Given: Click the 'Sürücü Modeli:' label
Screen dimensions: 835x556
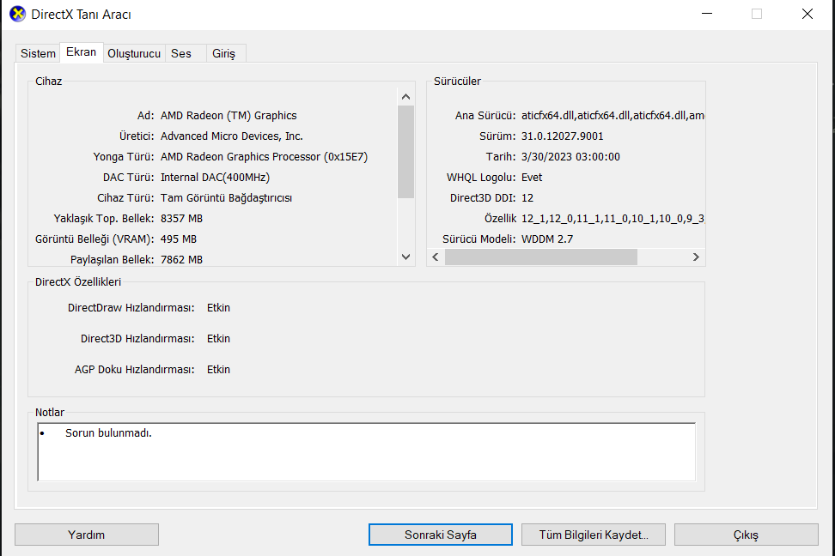Looking at the screenshot, I should point(478,239).
